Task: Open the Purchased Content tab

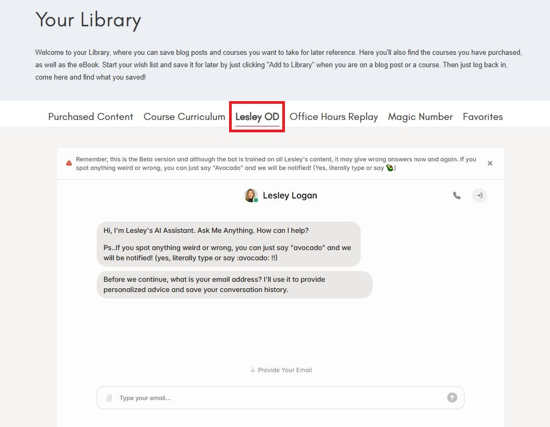Action: pyautogui.click(x=90, y=117)
